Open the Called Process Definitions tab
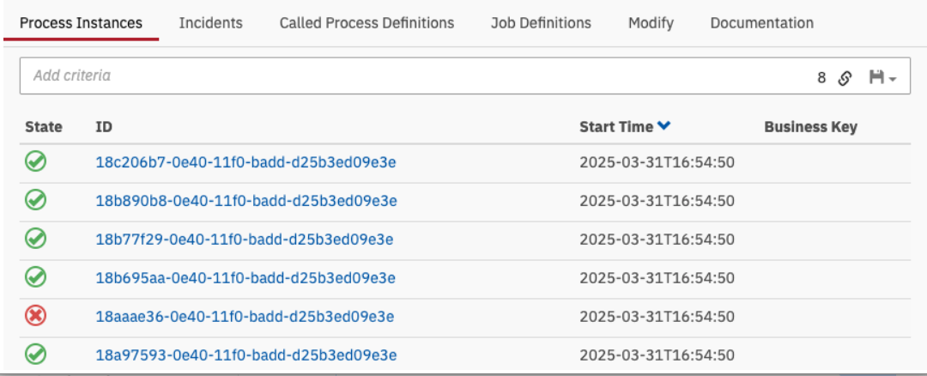This screenshot has width=927, height=376. coord(367,23)
